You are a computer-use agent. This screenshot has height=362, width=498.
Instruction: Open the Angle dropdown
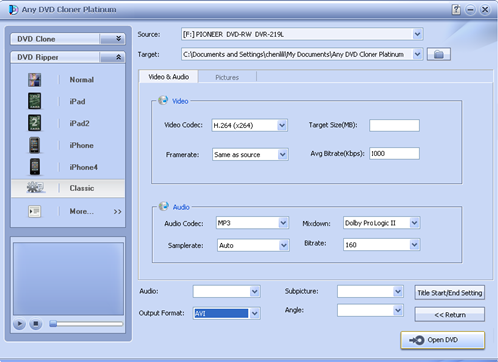point(398,310)
